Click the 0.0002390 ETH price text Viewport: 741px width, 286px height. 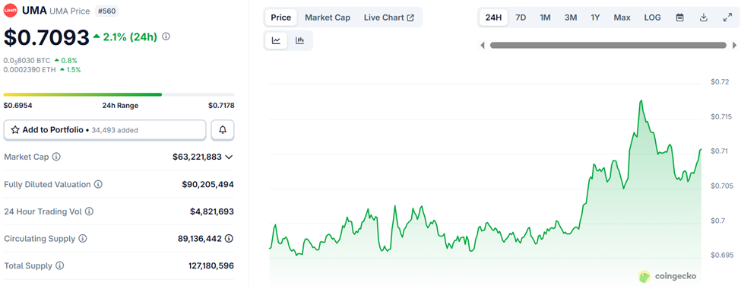coord(30,69)
